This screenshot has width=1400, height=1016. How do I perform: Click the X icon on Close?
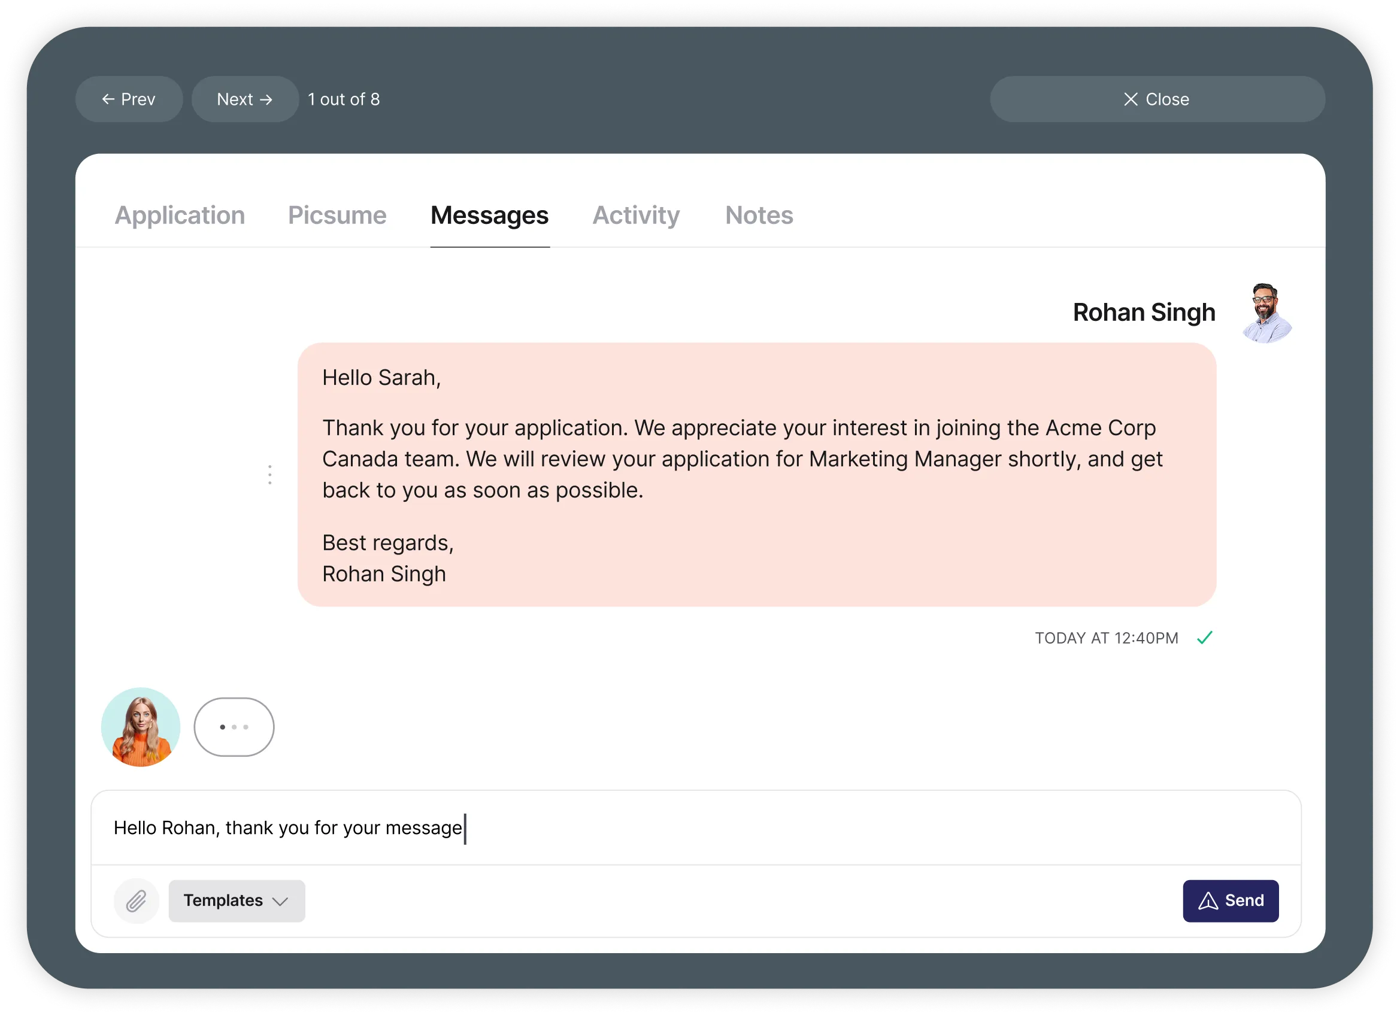coord(1131,99)
